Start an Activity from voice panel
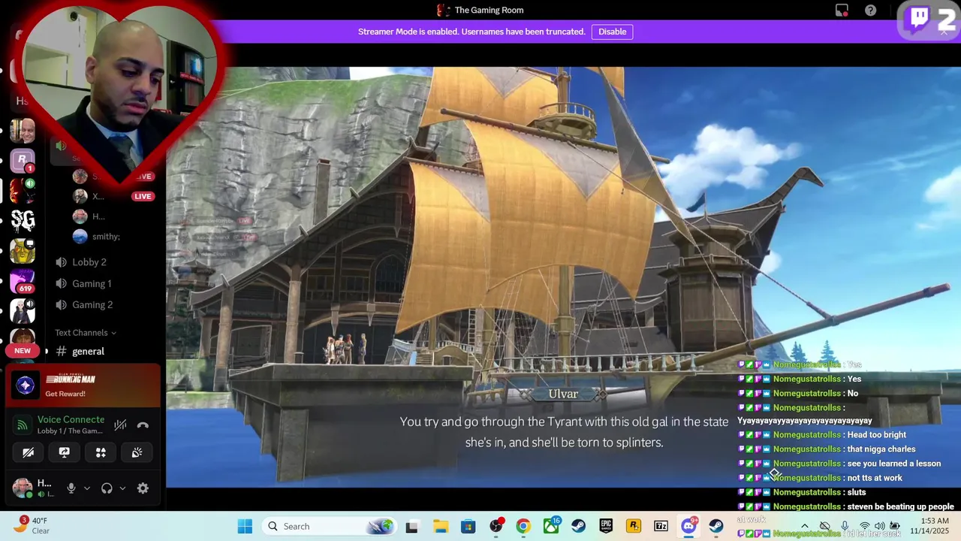Image resolution: width=961 pixels, height=541 pixels. 101,452
